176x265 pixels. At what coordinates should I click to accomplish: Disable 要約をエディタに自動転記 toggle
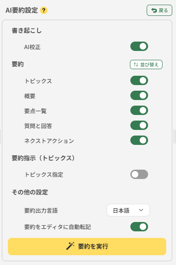pos(139,227)
